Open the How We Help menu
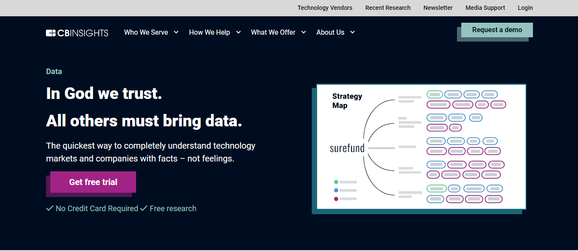The image size is (578, 251). coord(210,32)
